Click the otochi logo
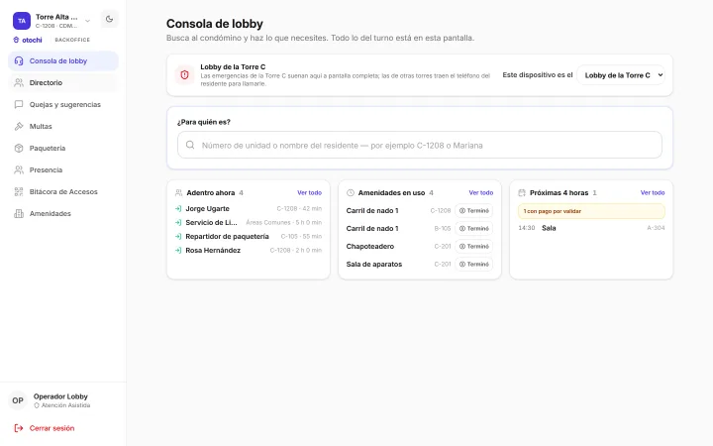The width and height of the screenshot is (713, 446). pyautogui.click(x=28, y=40)
